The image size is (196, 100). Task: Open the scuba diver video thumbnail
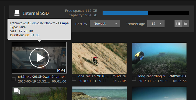[x=159, y=58]
